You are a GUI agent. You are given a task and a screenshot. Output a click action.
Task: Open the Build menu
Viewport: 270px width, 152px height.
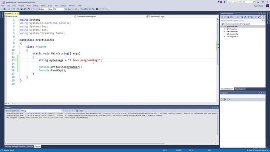[29, 5]
